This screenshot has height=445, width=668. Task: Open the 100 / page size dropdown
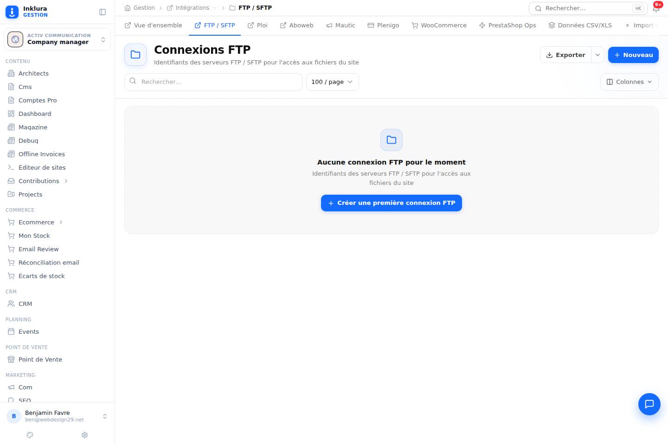point(332,82)
